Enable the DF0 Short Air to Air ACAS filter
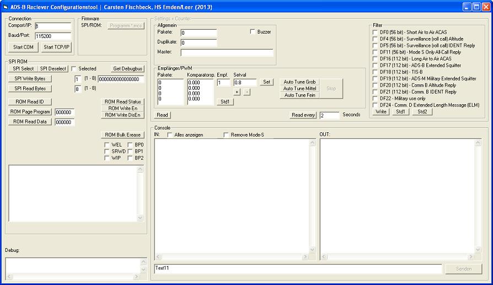This screenshot has height=285, width=493. (375, 32)
